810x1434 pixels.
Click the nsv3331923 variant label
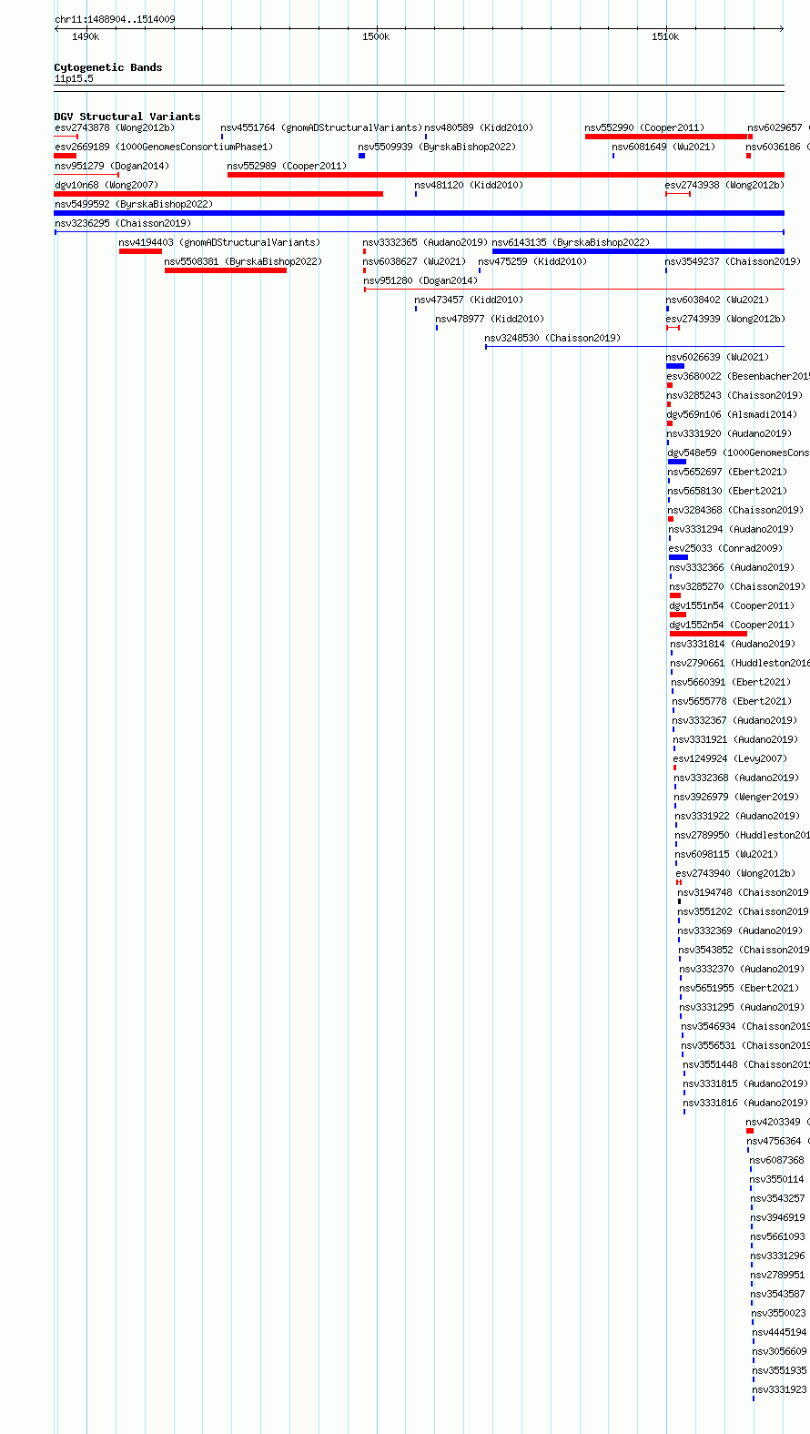[x=780, y=1389]
